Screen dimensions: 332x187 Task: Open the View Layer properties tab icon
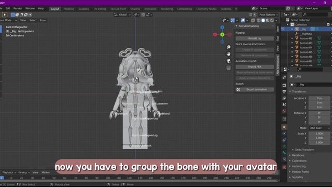point(284,98)
